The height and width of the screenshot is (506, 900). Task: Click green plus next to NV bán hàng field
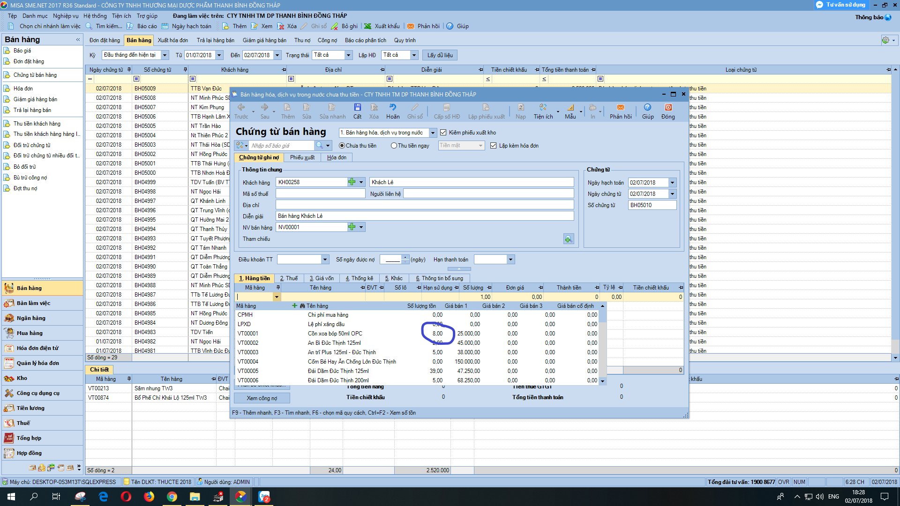[x=352, y=227]
